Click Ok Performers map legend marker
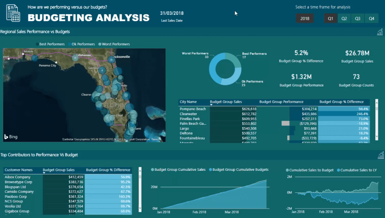The image size is (385, 218). click(x=70, y=44)
